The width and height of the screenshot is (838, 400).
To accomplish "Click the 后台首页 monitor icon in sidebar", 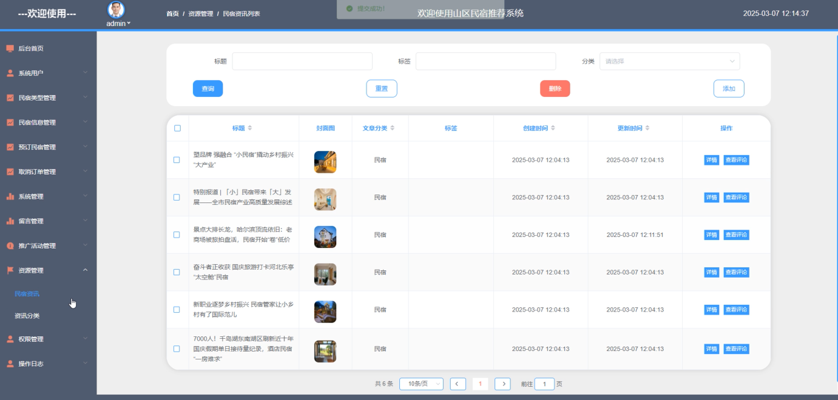I will 10,48.
